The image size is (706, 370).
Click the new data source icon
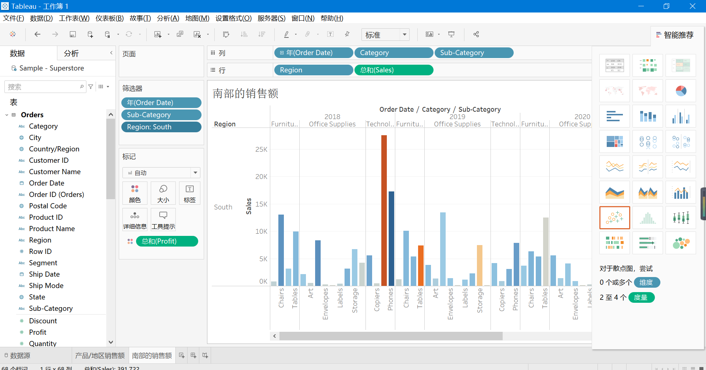click(90, 34)
